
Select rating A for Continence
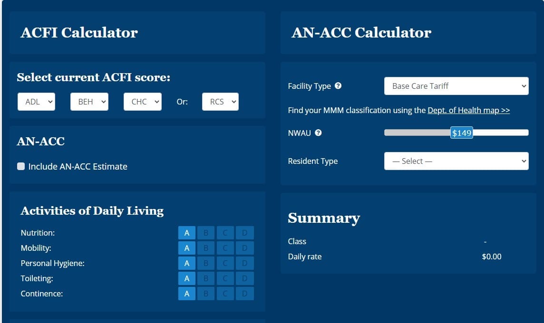(186, 294)
